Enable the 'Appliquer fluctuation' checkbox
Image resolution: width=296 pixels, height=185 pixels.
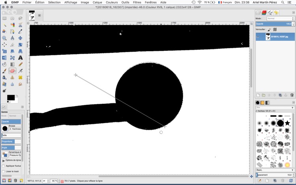click(x=4, y=166)
